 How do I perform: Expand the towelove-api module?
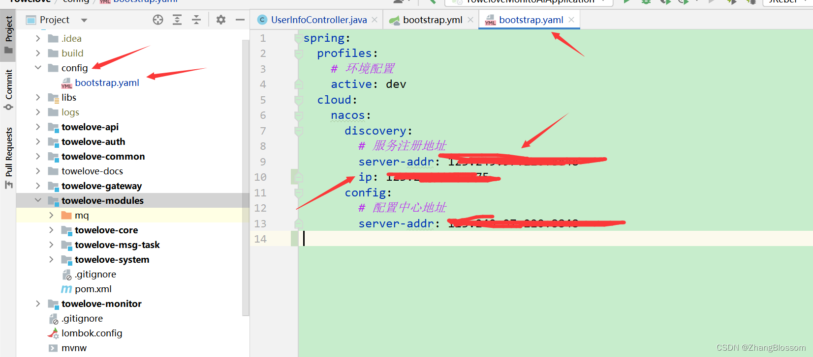(x=38, y=127)
